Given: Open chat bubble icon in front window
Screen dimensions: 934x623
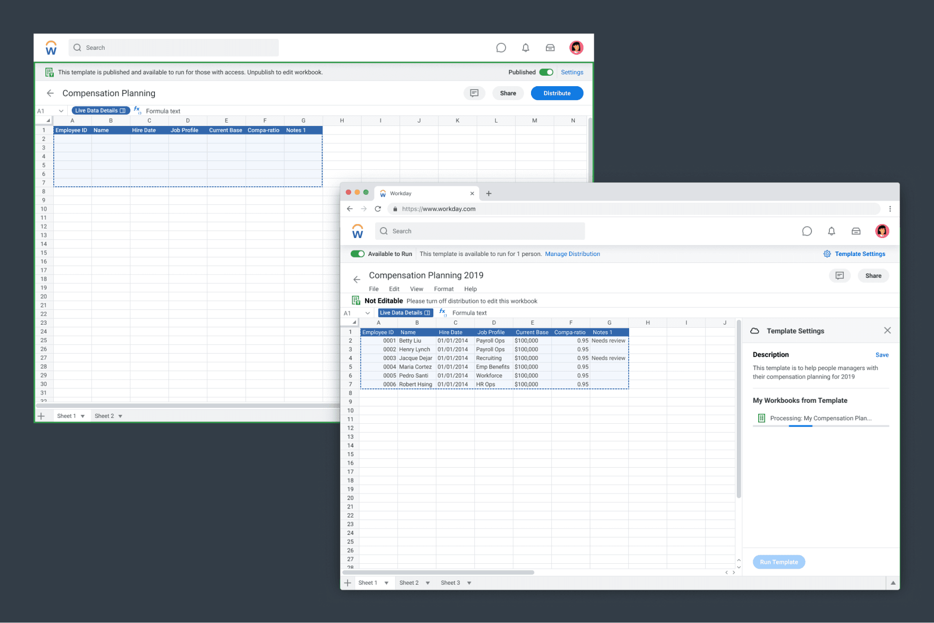Looking at the screenshot, I should point(807,231).
